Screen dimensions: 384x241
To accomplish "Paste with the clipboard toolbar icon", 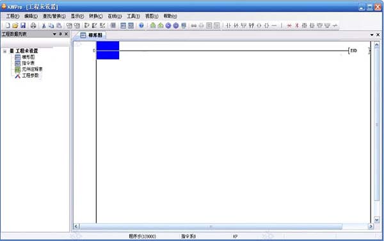I will [x=59, y=26].
